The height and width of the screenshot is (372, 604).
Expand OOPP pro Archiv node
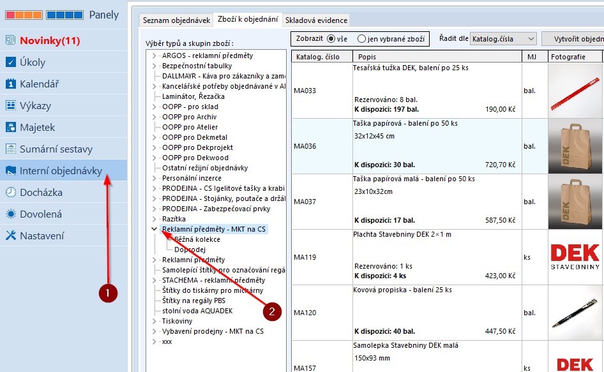[154, 117]
